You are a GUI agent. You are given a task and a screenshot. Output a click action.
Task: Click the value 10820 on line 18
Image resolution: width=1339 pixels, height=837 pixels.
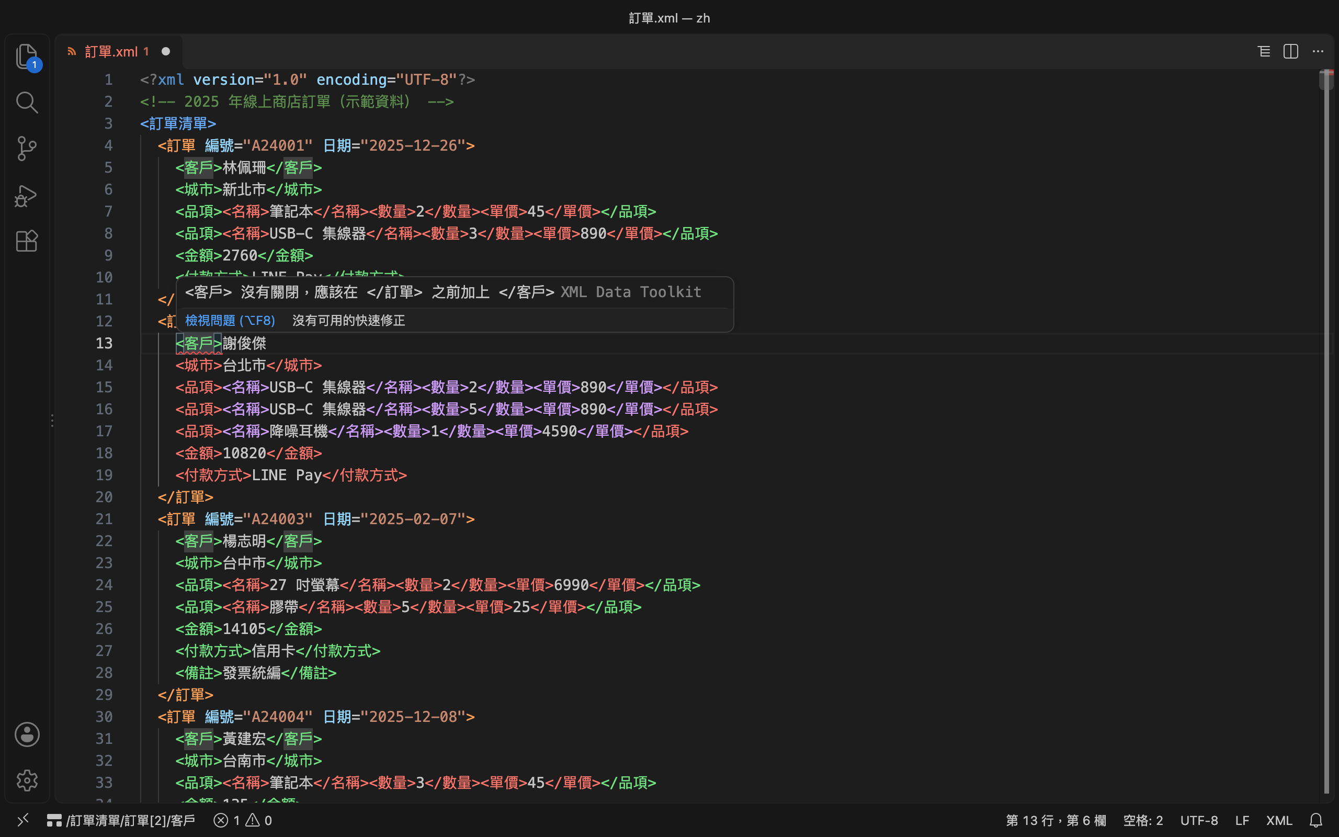point(244,453)
